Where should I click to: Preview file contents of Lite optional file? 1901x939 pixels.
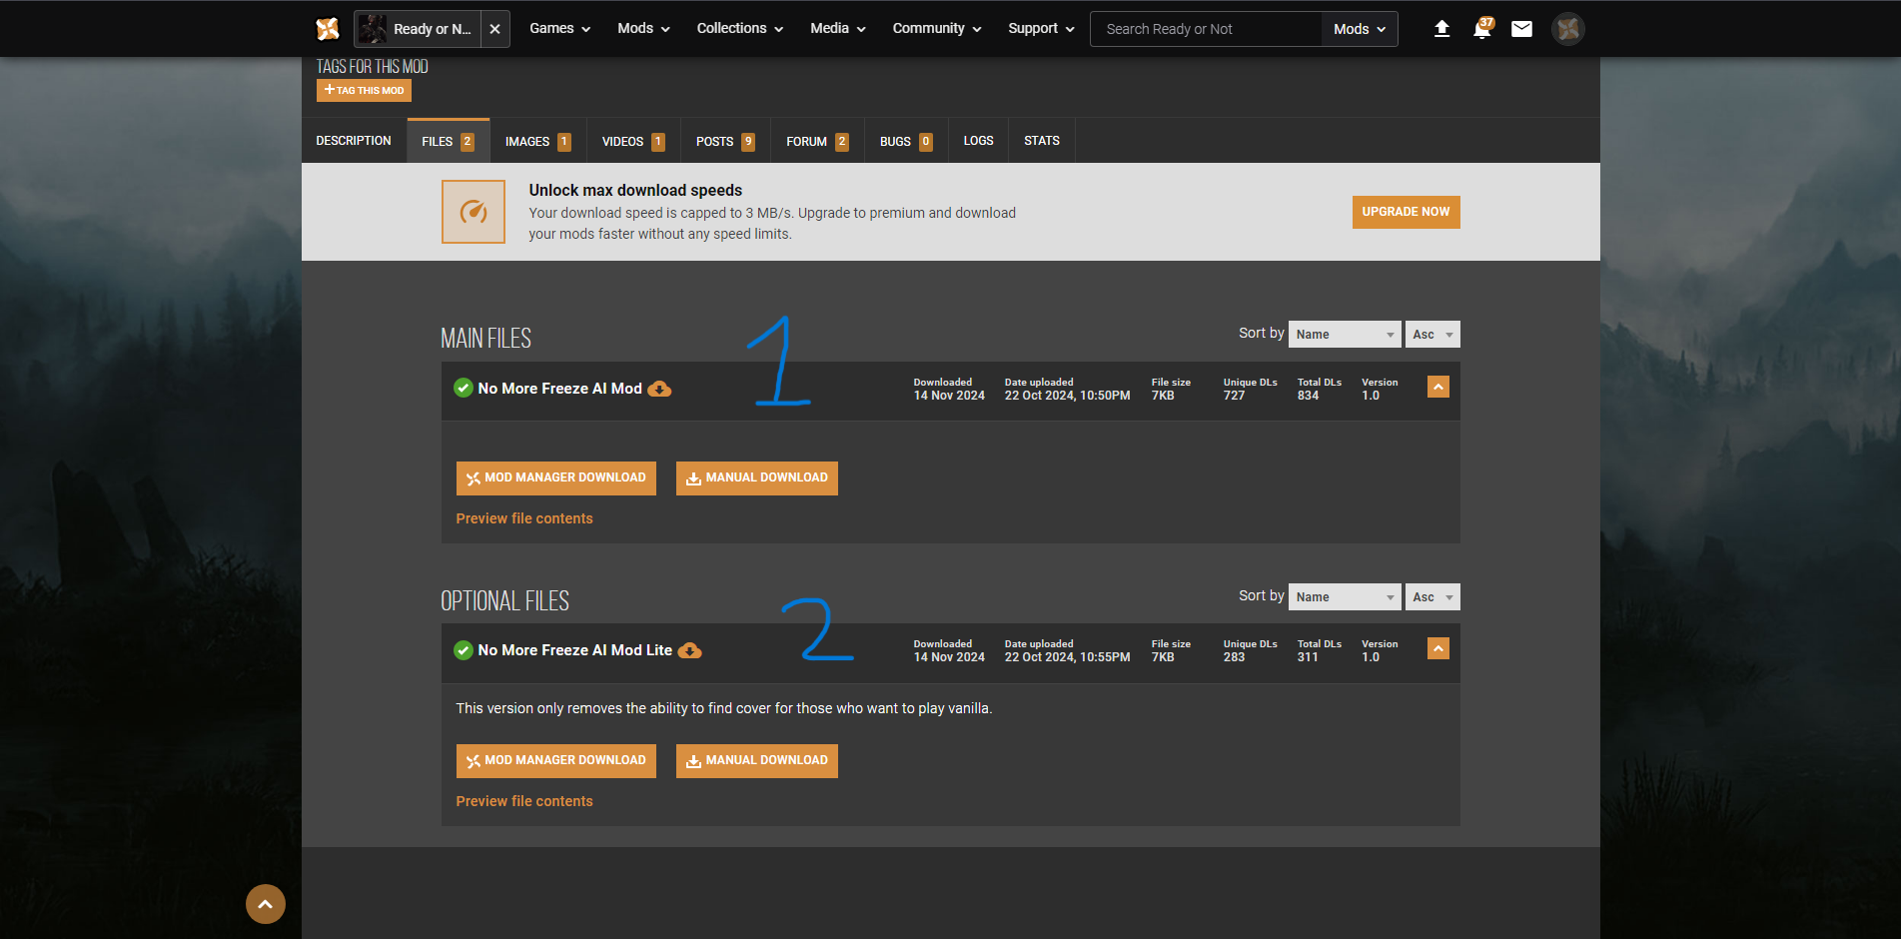click(524, 801)
